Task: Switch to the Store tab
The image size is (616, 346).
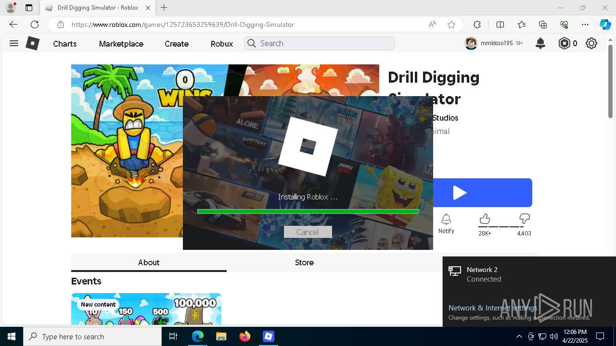Action: coord(304,262)
